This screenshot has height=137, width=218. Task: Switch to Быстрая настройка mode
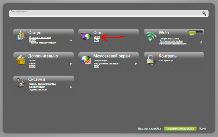(149, 129)
